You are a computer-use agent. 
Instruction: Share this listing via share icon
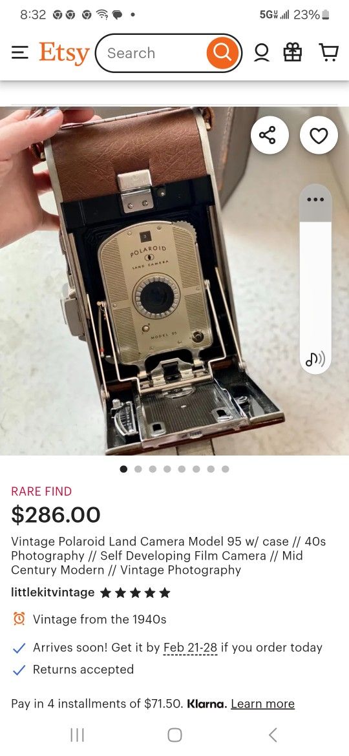click(270, 136)
